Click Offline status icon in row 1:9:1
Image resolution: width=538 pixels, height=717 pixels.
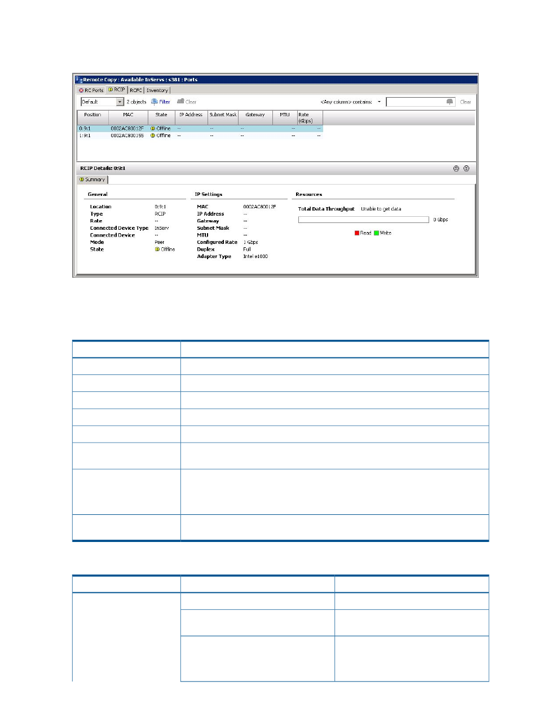(x=153, y=135)
